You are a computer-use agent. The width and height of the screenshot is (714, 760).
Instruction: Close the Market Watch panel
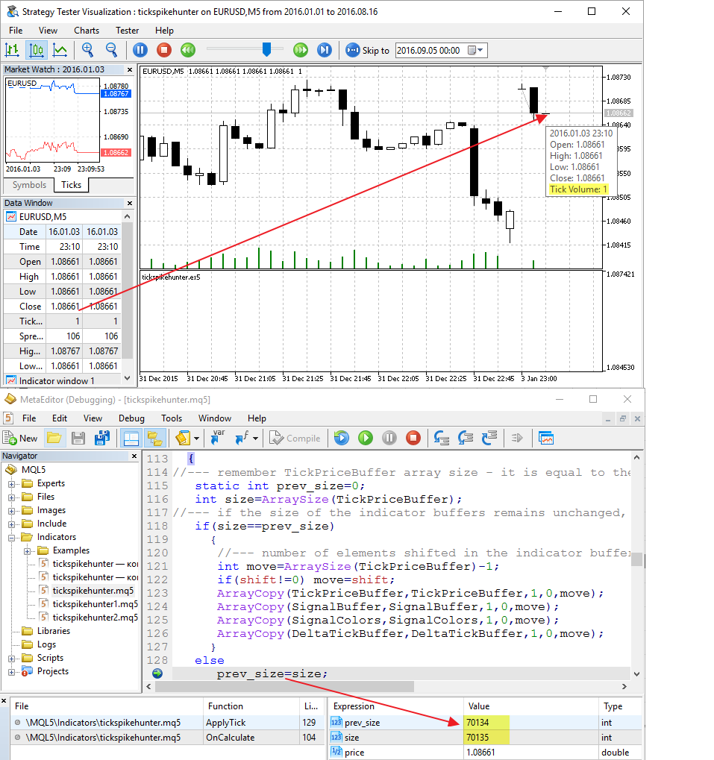coord(130,70)
